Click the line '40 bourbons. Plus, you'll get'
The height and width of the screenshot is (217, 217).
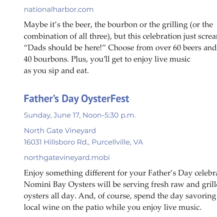pos(107,59)
